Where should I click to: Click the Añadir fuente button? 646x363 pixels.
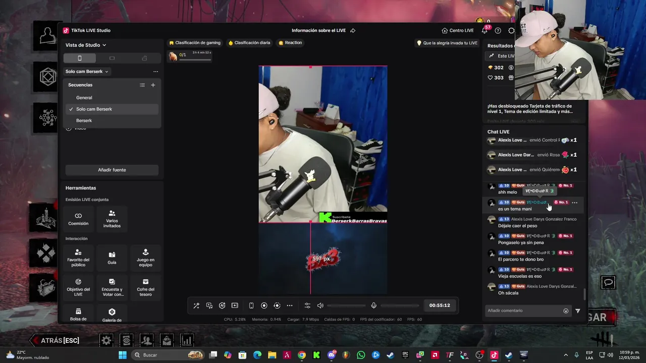tap(112, 170)
